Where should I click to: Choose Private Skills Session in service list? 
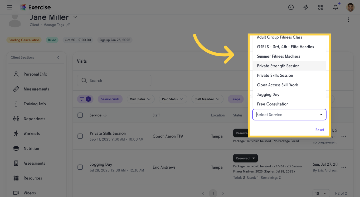pos(289,75)
